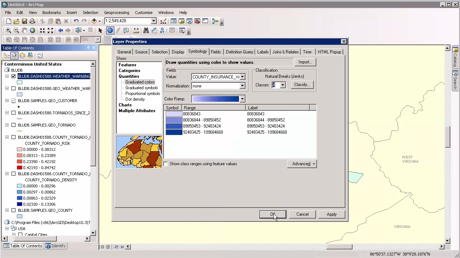This screenshot has width=460, height=258.
Task: Open the map scale dropdown
Action: (153, 21)
